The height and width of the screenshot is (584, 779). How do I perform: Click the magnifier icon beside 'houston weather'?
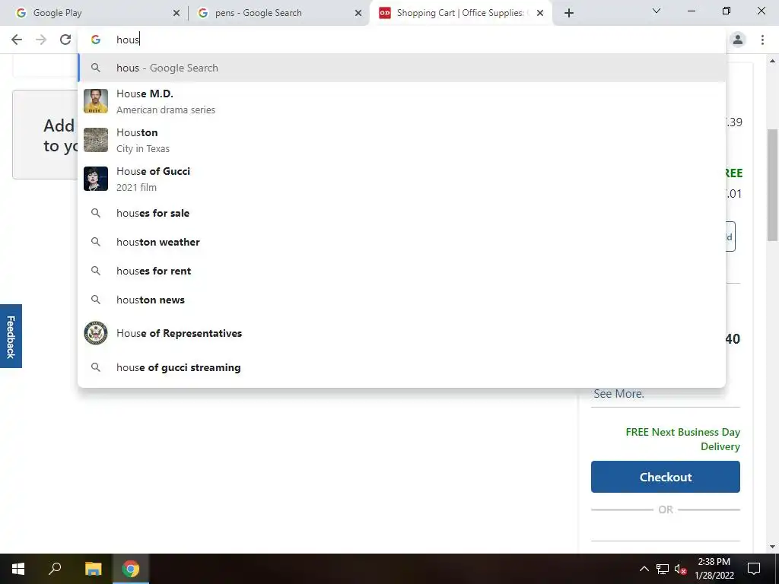pyautogui.click(x=96, y=242)
